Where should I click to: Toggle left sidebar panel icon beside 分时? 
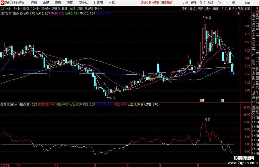tap(2, 9)
